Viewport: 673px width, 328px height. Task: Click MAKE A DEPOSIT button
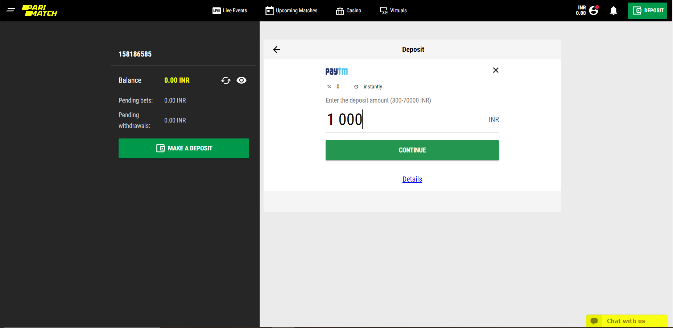click(184, 148)
